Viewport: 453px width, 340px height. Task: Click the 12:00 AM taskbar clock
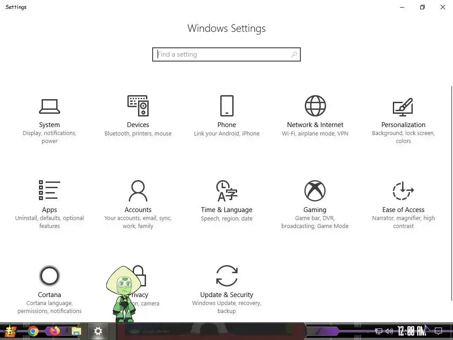click(412, 331)
